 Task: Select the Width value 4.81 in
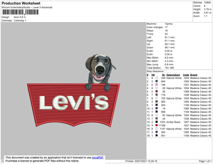[207, 13]
